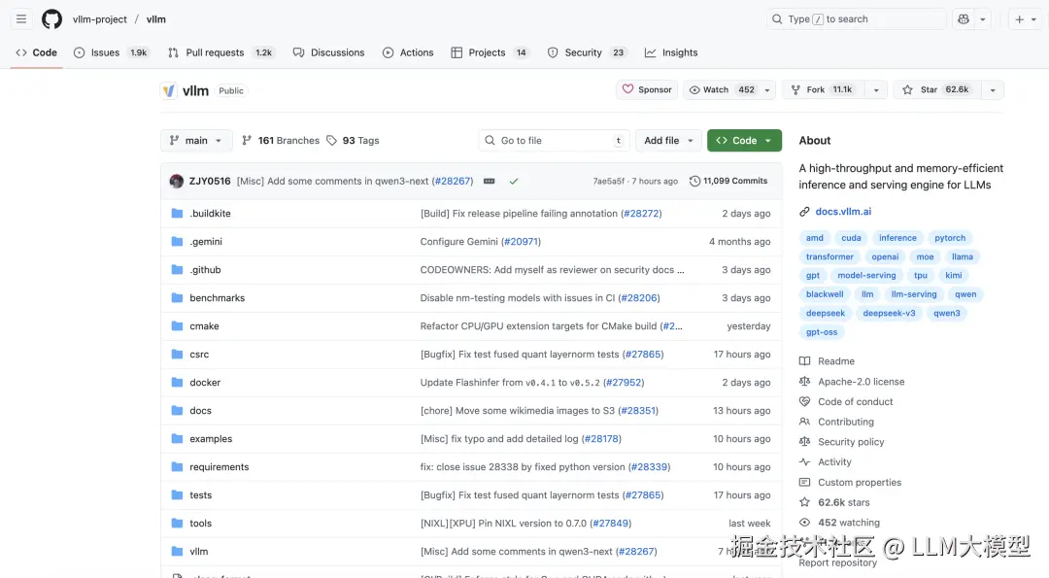Open the Copilot icon in the header
This screenshot has width=1049, height=578.
pos(964,19)
